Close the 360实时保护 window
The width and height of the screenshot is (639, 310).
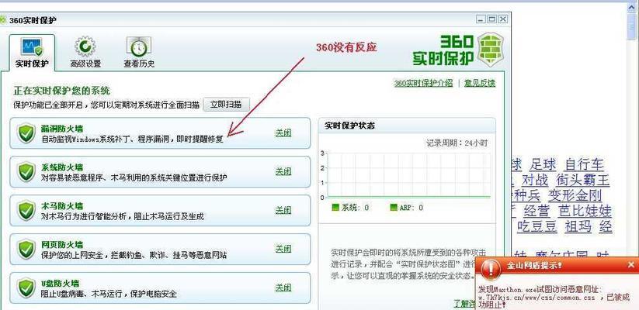pos(503,19)
